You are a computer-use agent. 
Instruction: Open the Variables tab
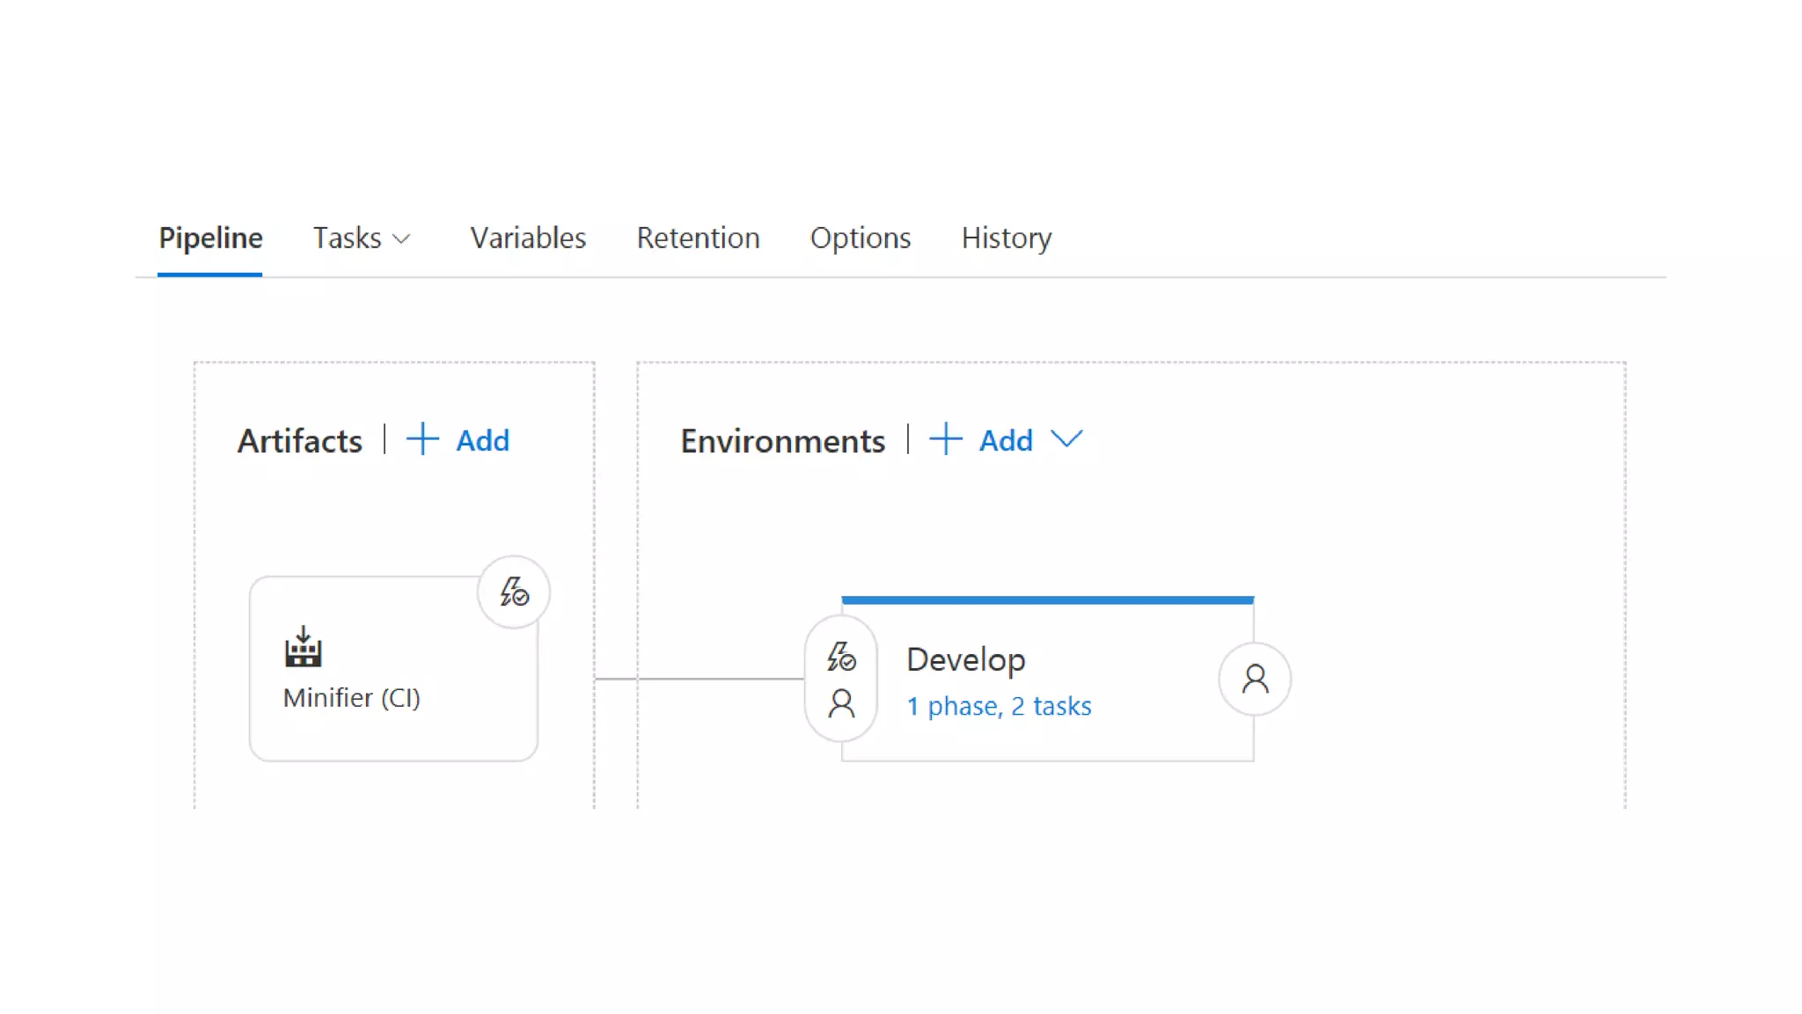click(x=528, y=238)
